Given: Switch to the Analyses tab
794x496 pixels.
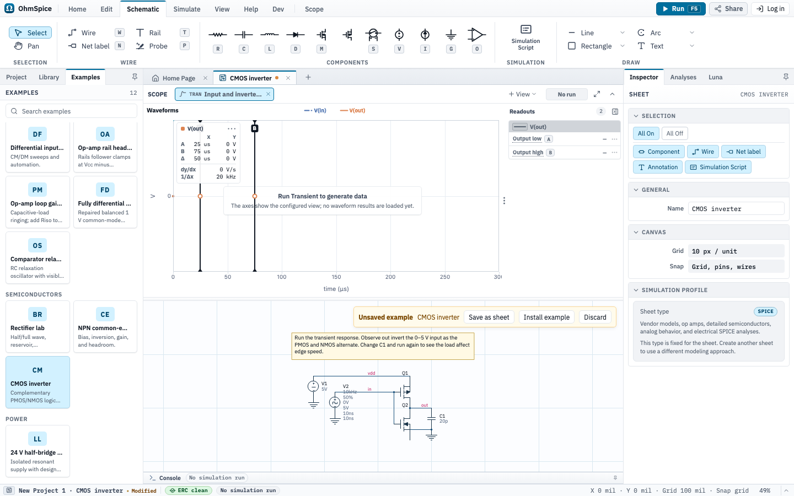Looking at the screenshot, I should point(683,77).
